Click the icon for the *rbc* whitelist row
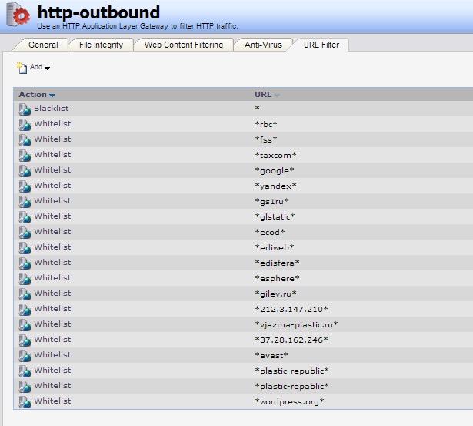Viewport: 473px width, 426px height. tap(25, 124)
